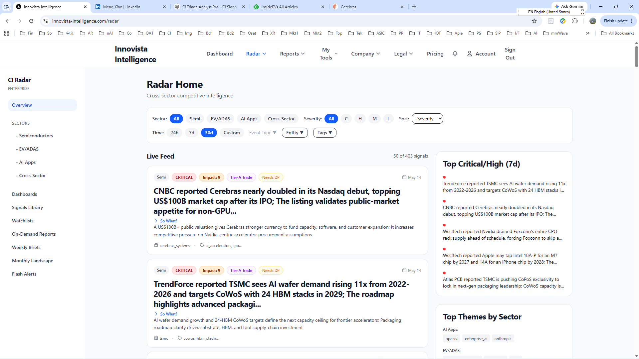Screen dimensions: 639x359
Task: Open the notifications bell icon
Action: 455,54
